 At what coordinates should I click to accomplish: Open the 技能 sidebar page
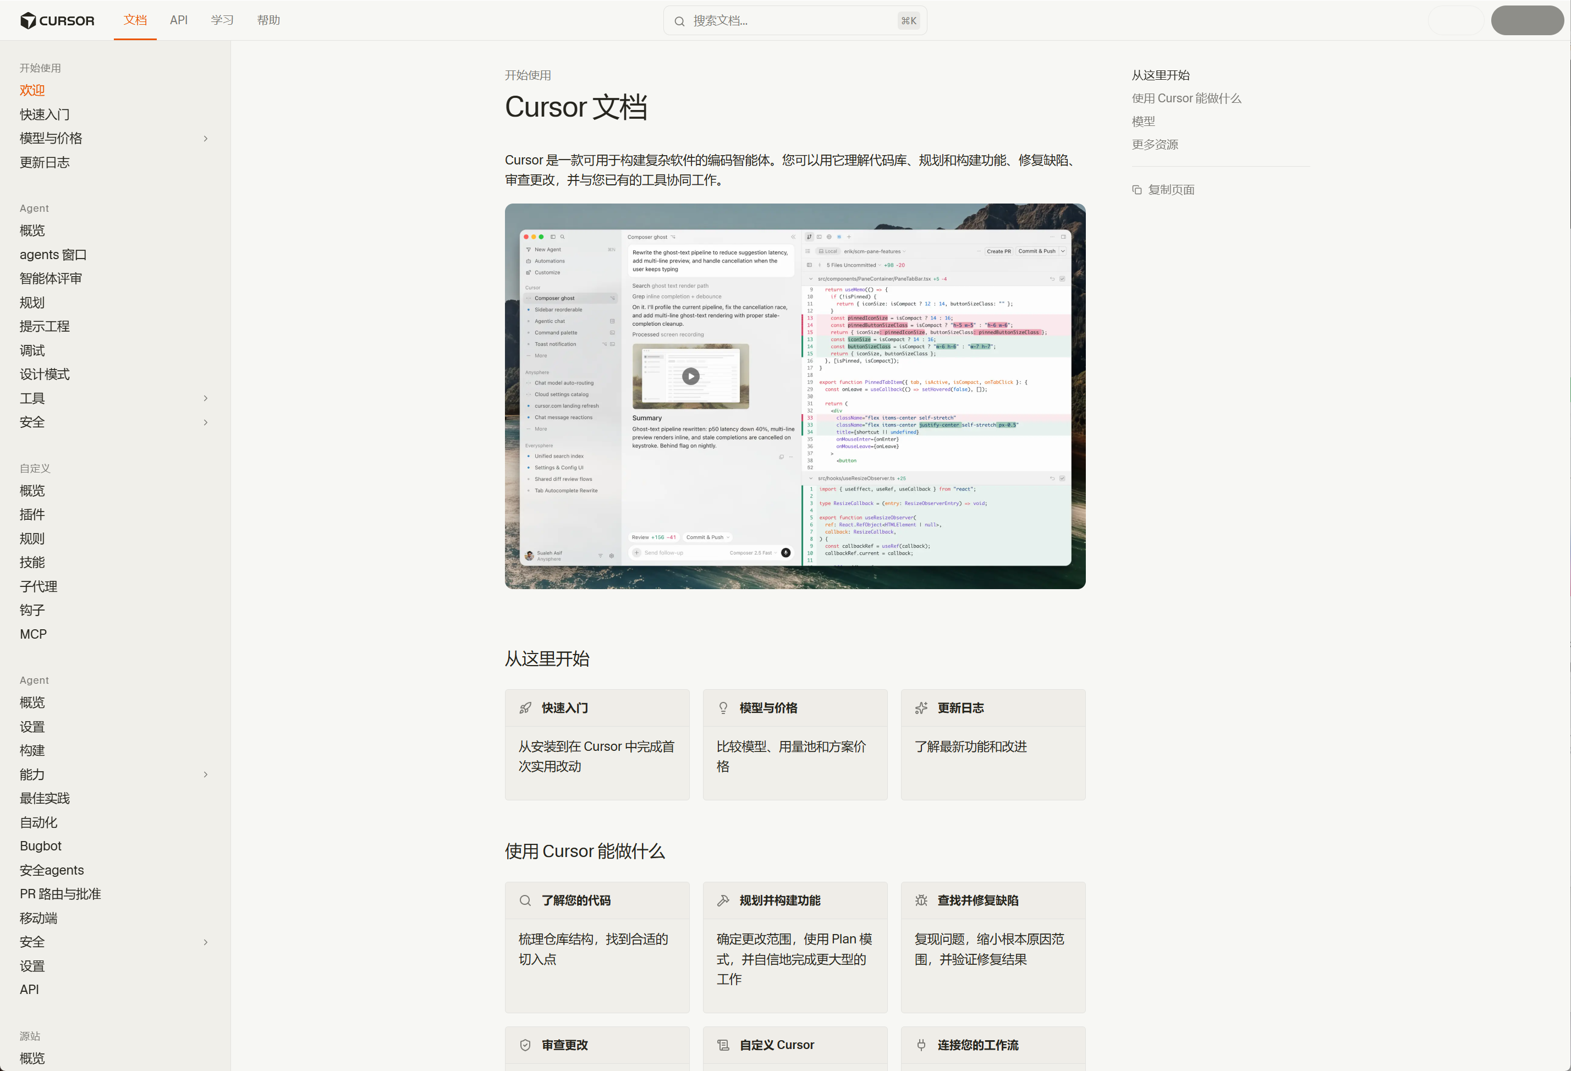tap(32, 563)
